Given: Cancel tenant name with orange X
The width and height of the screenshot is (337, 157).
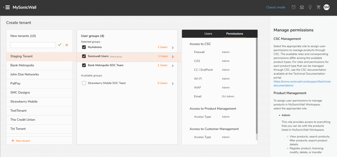Looking at the screenshot, I should click(67, 45).
